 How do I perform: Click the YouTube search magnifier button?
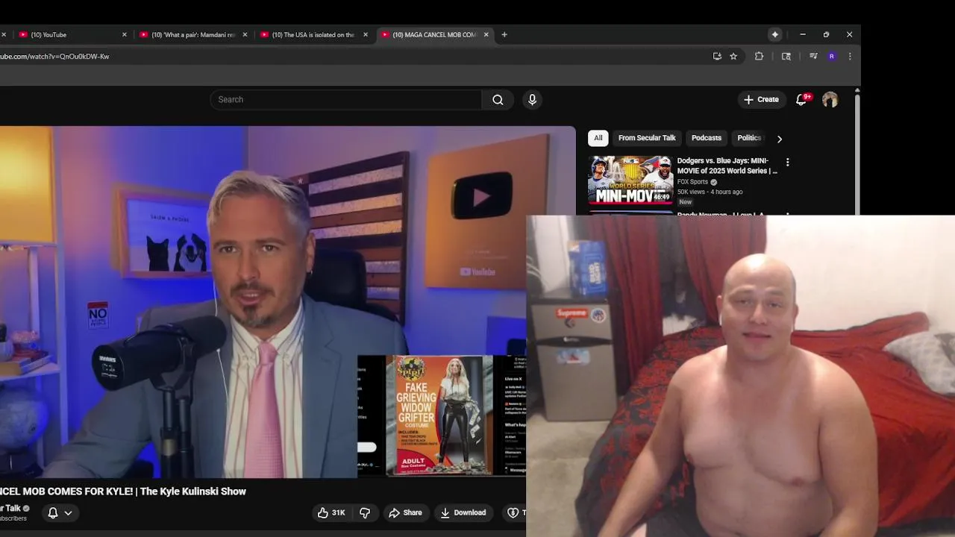tap(498, 99)
